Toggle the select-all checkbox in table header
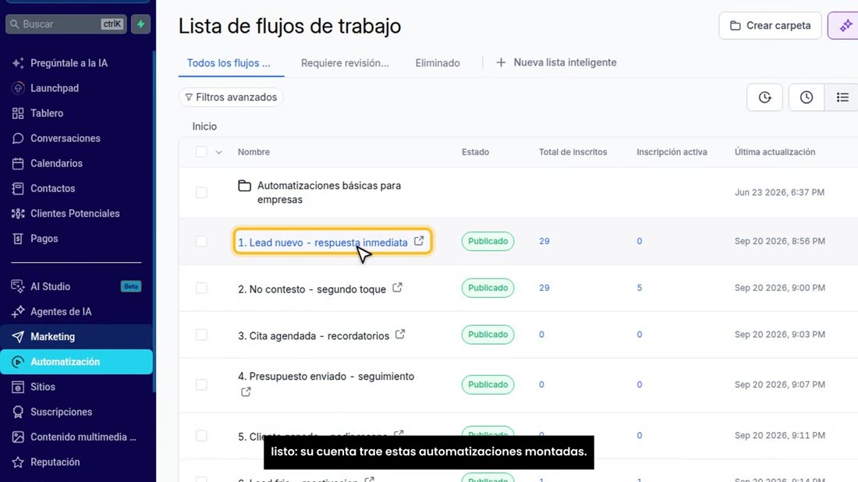This screenshot has width=858, height=482. pyautogui.click(x=201, y=151)
